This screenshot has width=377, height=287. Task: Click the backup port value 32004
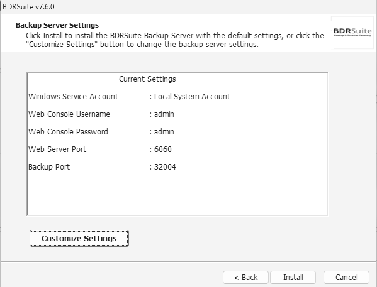pyautogui.click(x=165, y=167)
